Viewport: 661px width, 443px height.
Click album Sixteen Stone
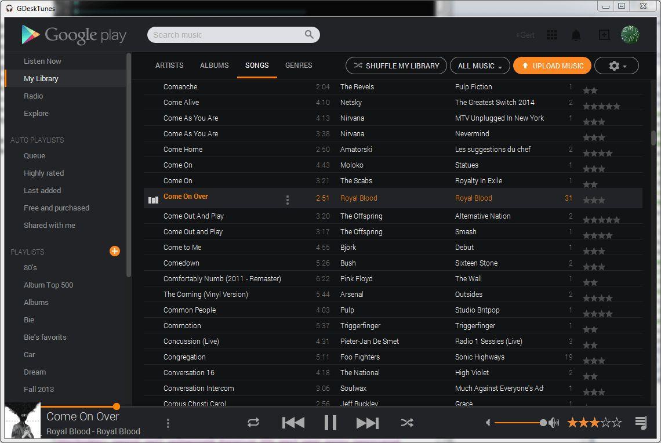[x=477, y=263]
